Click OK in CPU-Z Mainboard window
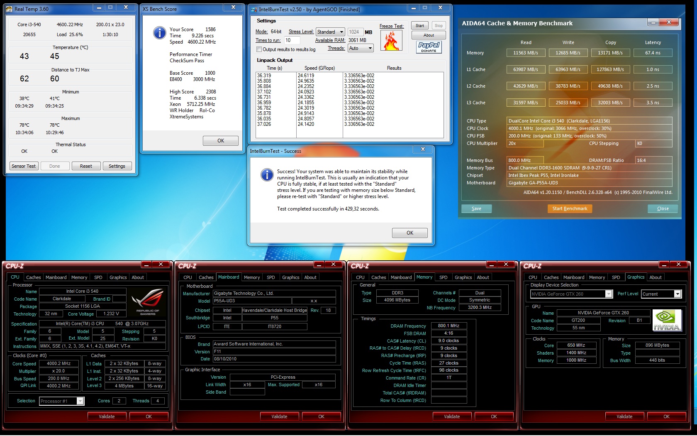The height and width of the screenshot is (436, 697). click(x=321, y=416)
